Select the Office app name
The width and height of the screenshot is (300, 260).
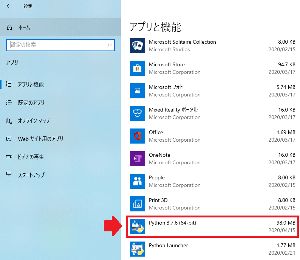point(156,132)
